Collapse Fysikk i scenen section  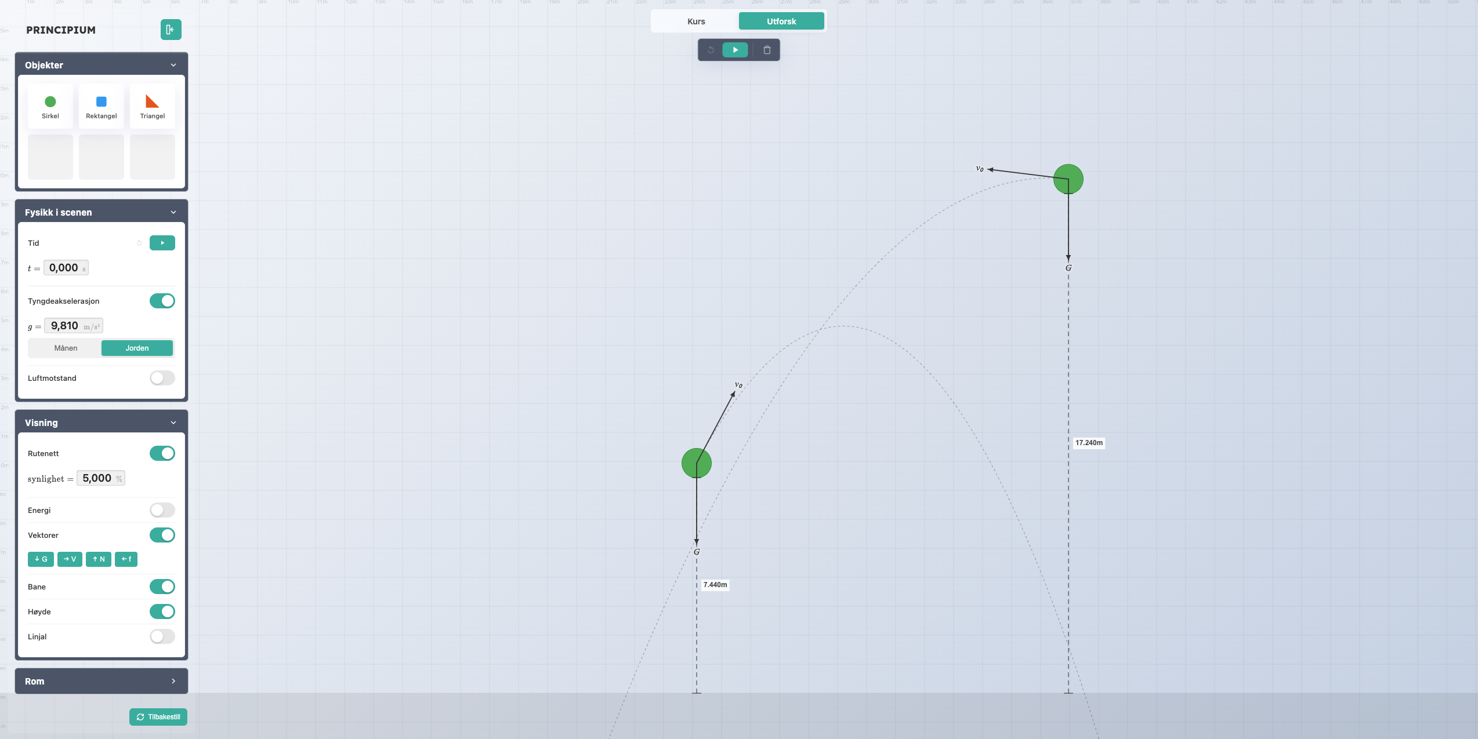pyautogui.click(x=173, y=212)
